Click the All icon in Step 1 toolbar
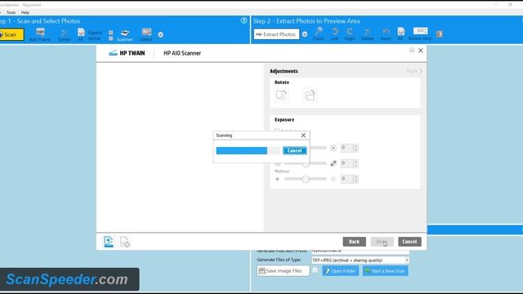Screen dimensions: 523x294 coord(81,34)
